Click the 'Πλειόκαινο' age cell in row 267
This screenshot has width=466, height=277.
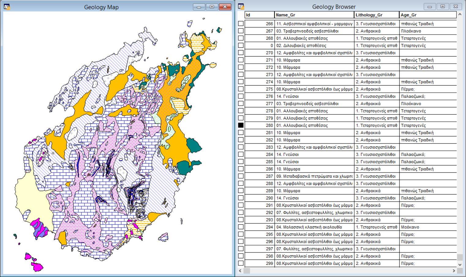[428, 31]
